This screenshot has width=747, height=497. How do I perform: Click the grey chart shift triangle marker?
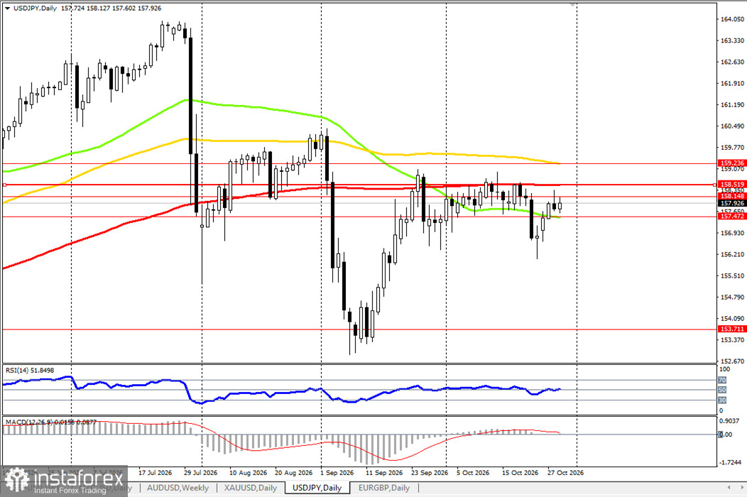coord(572,5)
